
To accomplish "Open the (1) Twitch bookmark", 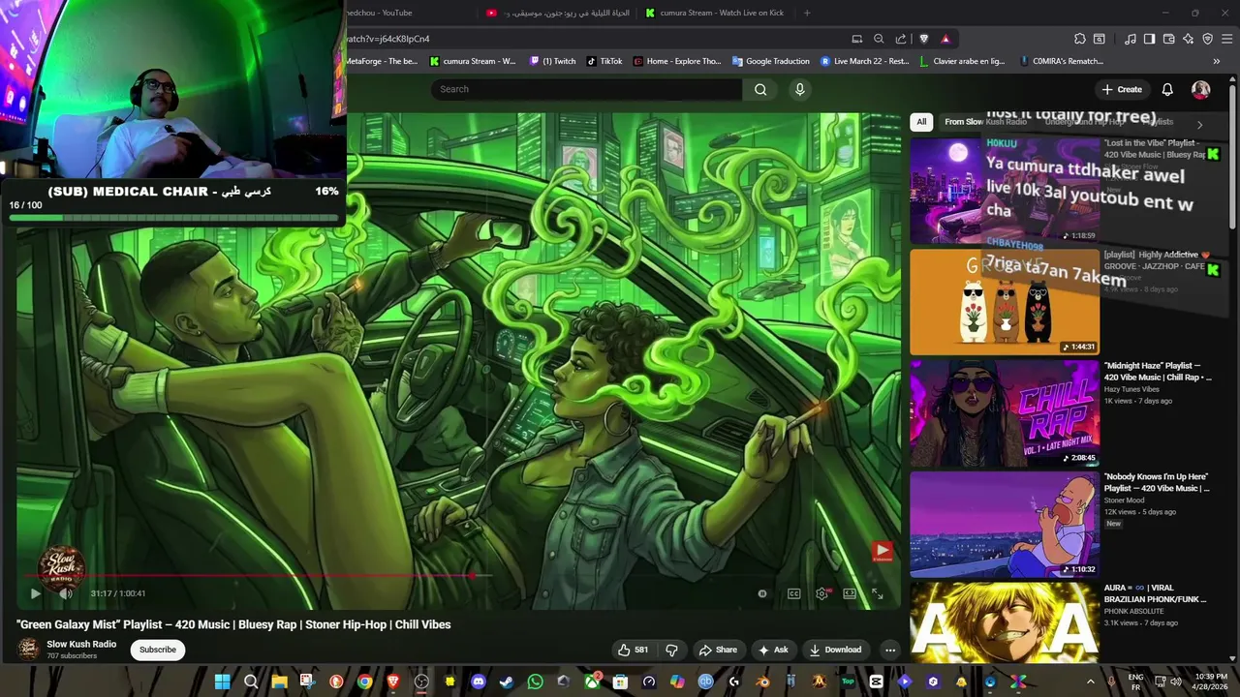I will coord(553,61).
